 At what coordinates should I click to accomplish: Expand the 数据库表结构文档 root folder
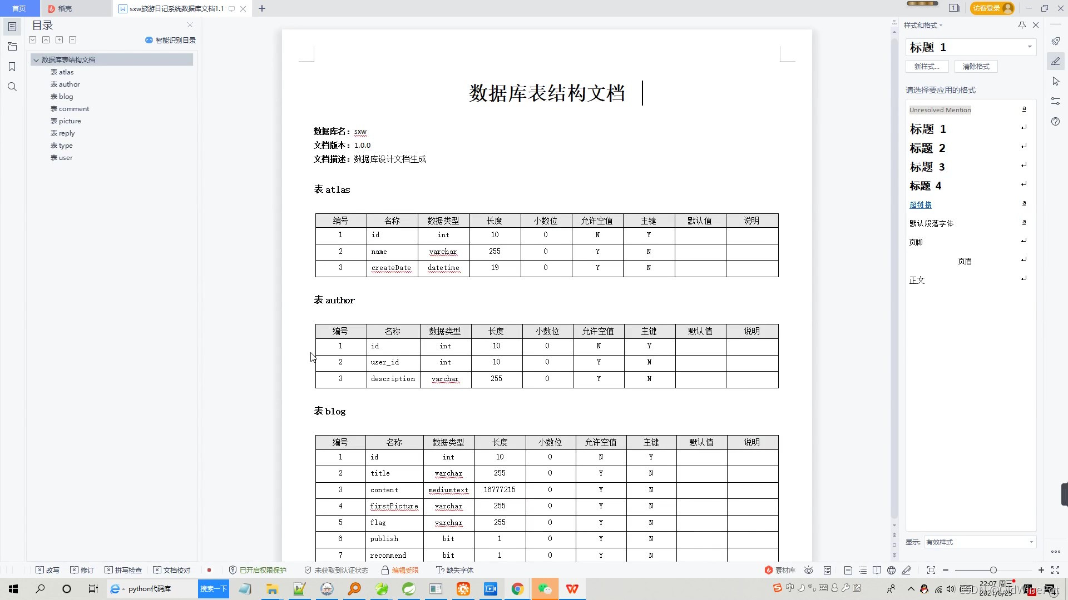(x=36, y=59)
